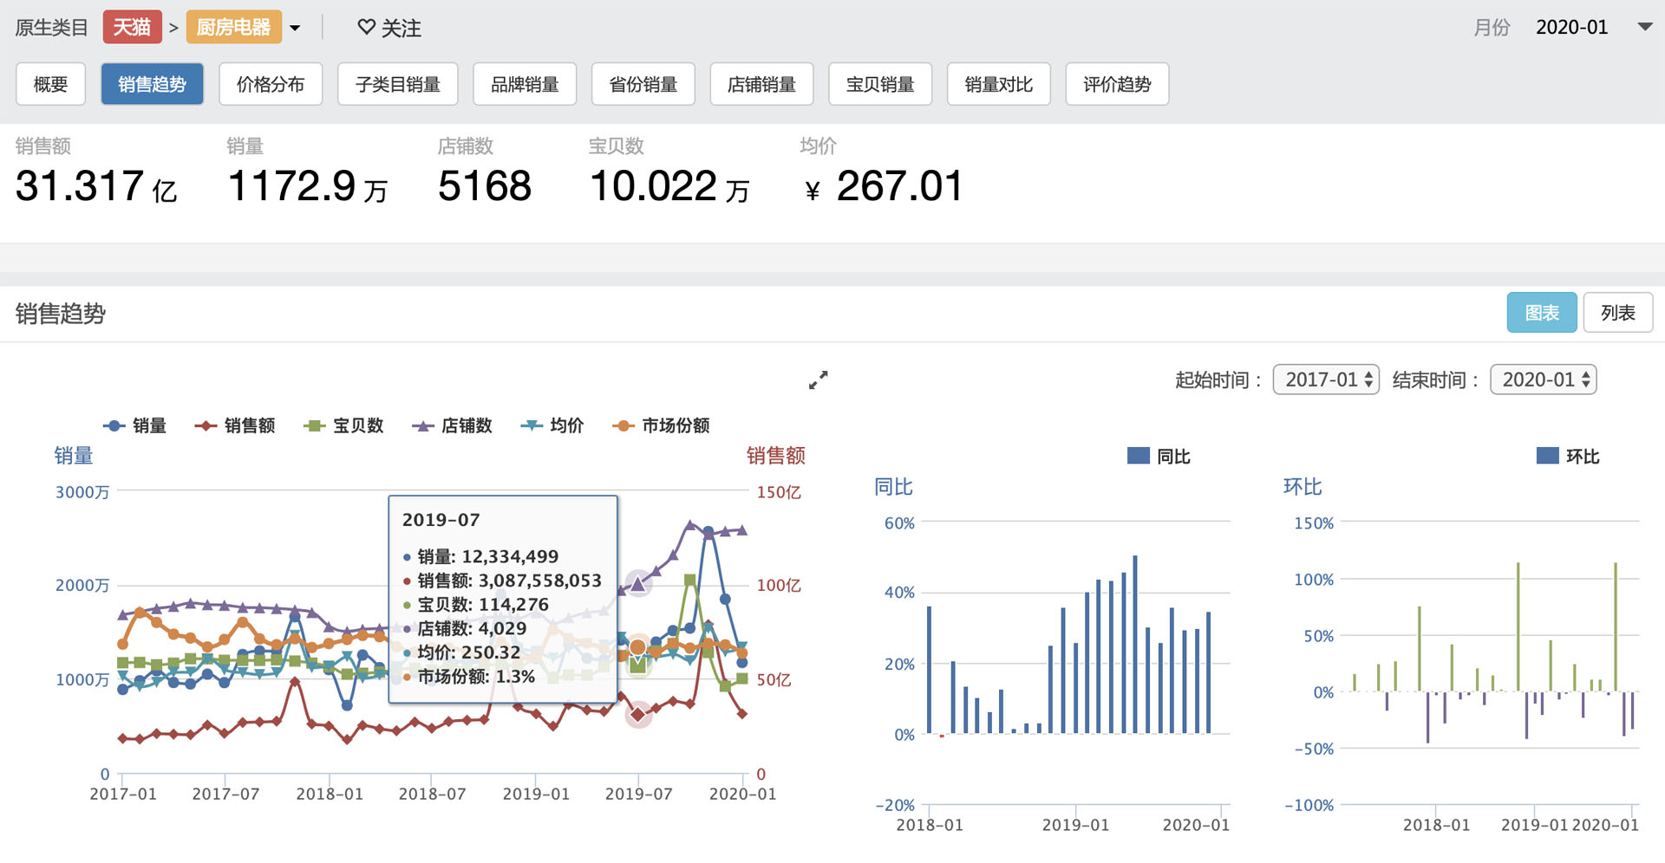This screenshot has height=863, width=1665.
Task: Toggle the 均价 legend marker
Action: pos(531,425)
